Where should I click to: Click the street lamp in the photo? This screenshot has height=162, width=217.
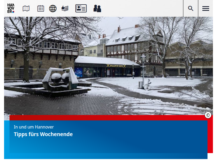click(143, 70)
